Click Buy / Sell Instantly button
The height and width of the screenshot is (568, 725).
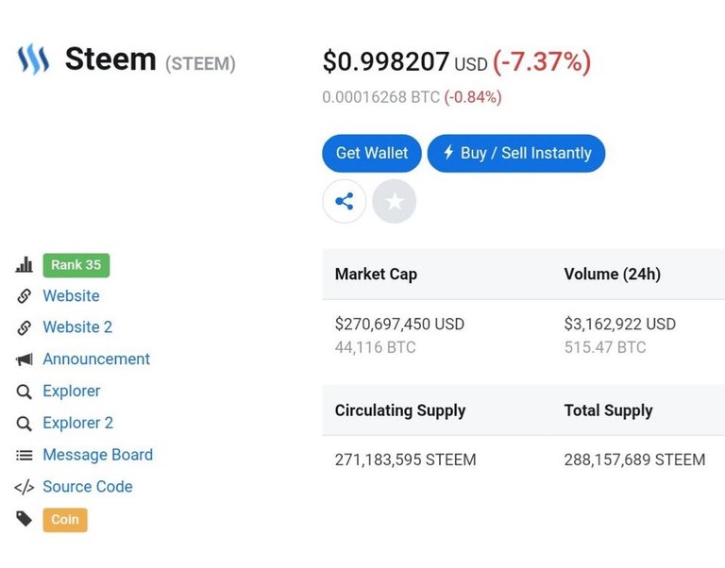tap(516, 153)
